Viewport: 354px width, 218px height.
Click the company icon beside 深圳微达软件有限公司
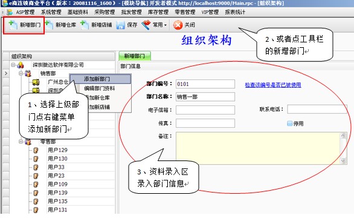(21, 65)
